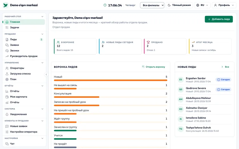
Task: Click the TG avatar of Toshpo'latova Gulruh
Action: (x=181, y=129)
